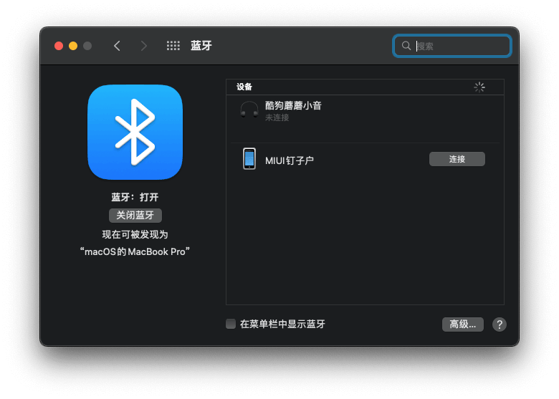
Task: Click the 未连接 status text
Action: (x=277, y=117)
